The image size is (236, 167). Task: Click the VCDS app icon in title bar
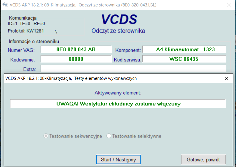coord(5,5)
